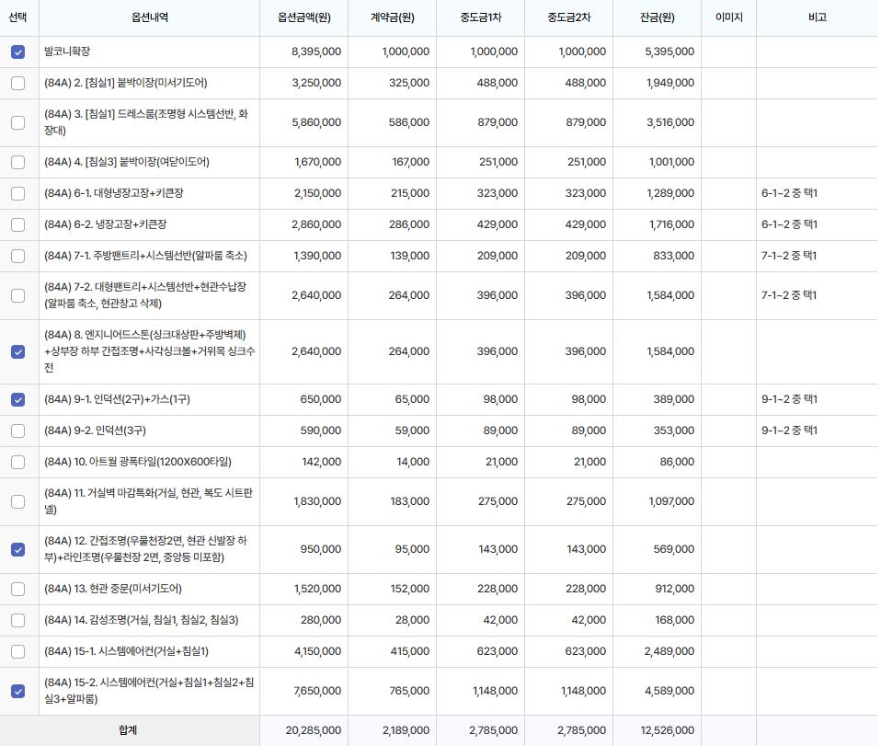881x746 pixels.
Task: Select the 15-1. 시스템에어컨(거실+침실1) checkbox
Action: point(18,651)
